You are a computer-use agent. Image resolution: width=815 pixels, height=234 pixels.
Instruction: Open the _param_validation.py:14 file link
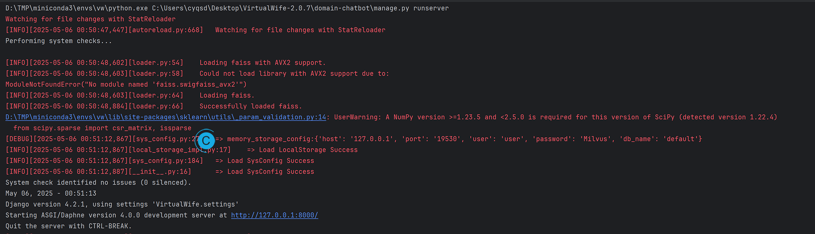coord(166,117)
